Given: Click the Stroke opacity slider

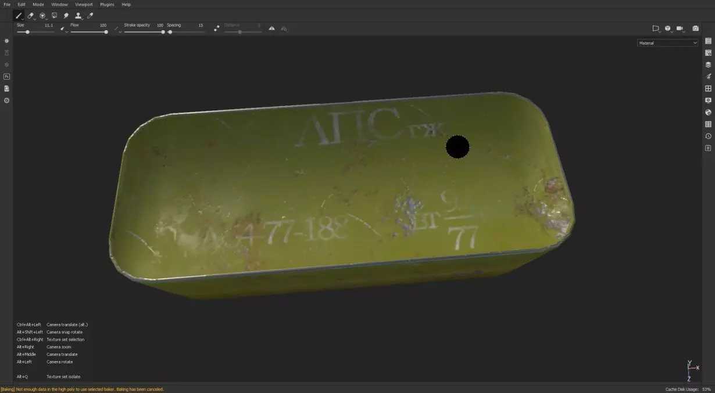Looking at the screenshot, I should tap(144, 32).
